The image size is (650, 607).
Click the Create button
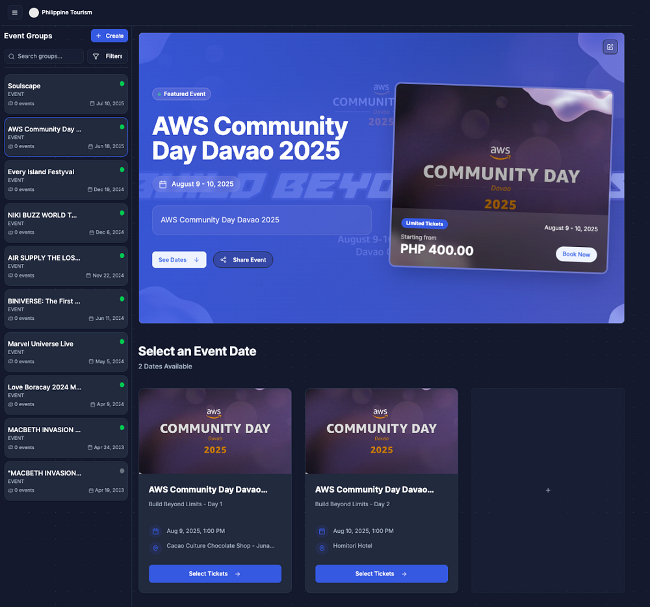tap(109, 36)
